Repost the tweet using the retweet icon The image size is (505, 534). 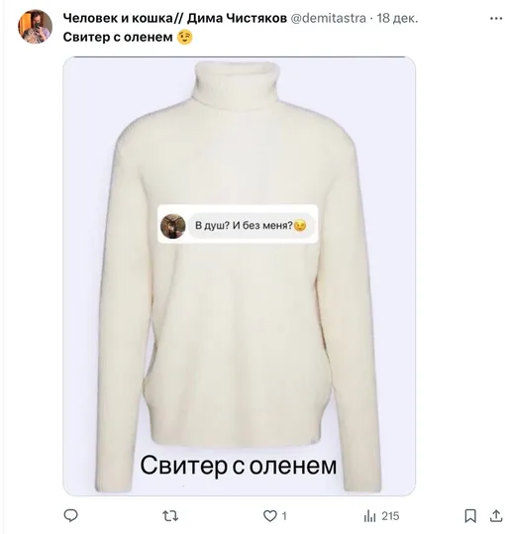(x=170, y=516)
